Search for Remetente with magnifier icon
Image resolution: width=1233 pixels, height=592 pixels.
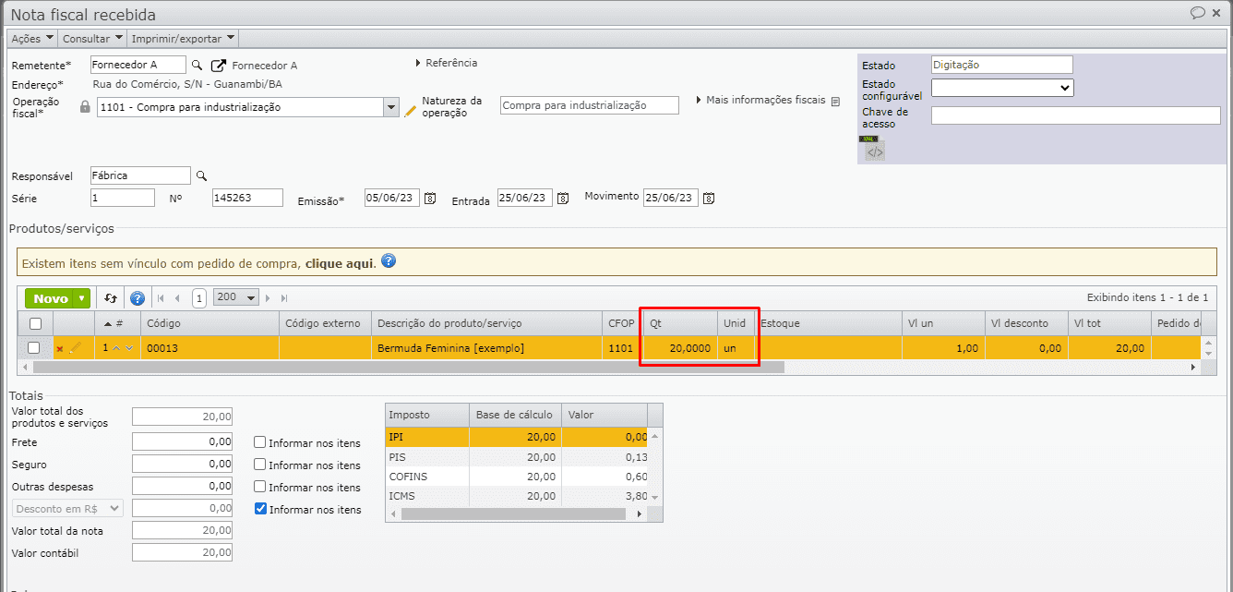pyautogui.click(x=197, y=66)
